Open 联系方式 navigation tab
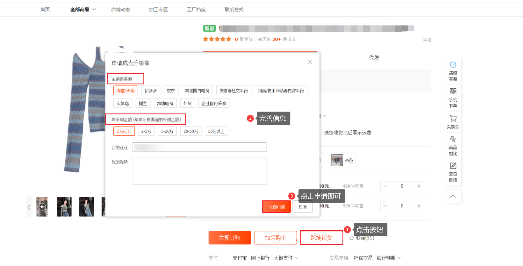The width and height of the screenshot is (523, 266). [x=234, y=10]
